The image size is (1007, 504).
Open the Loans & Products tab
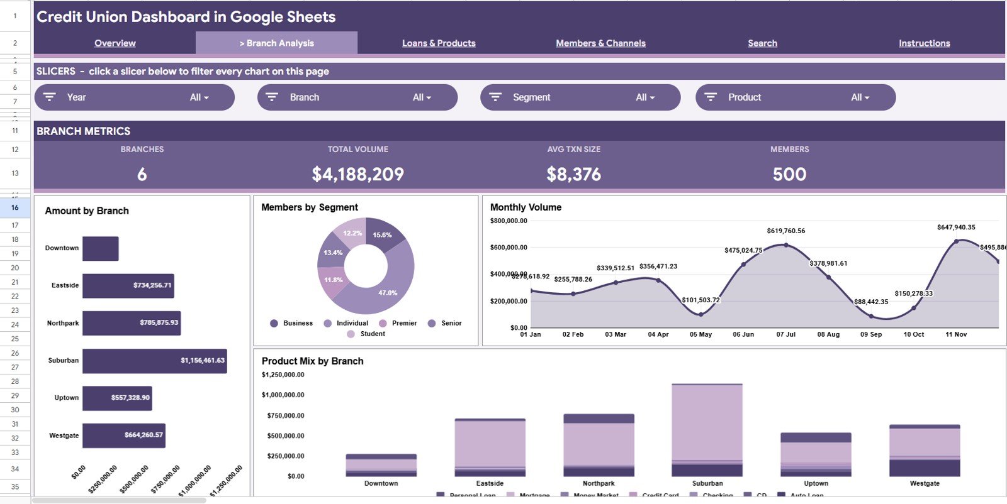click(x=439, y=43)
